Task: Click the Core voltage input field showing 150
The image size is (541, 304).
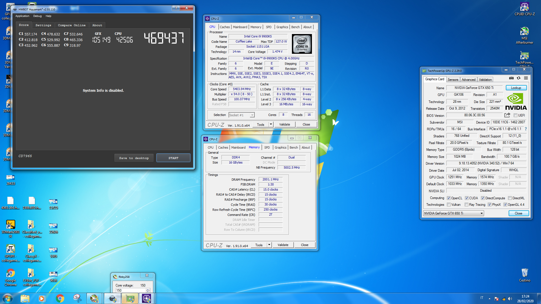Action: pyautogui.click(x=131, y=290)
